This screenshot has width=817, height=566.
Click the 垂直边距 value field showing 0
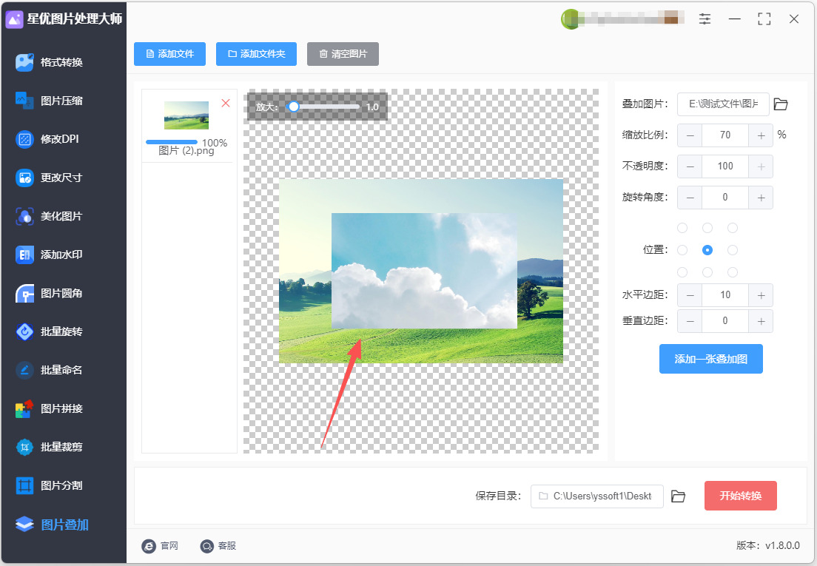click(x=725, y=321)
